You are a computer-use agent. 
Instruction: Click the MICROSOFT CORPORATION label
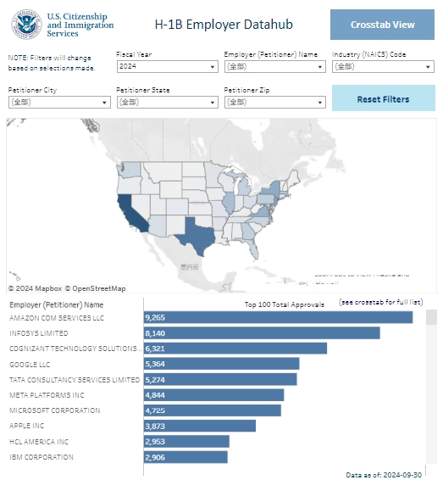[55, 410]
